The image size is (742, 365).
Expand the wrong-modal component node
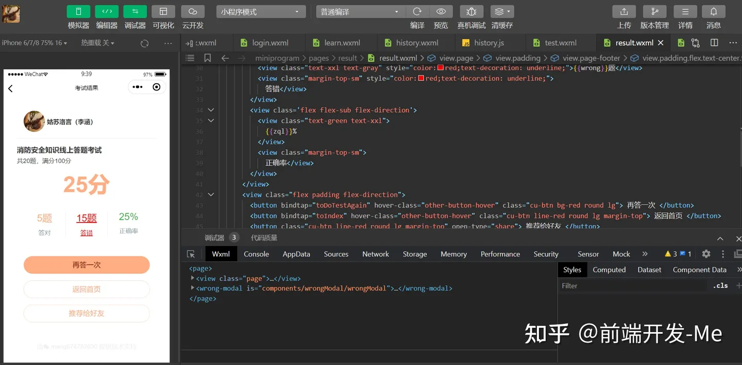193,288
